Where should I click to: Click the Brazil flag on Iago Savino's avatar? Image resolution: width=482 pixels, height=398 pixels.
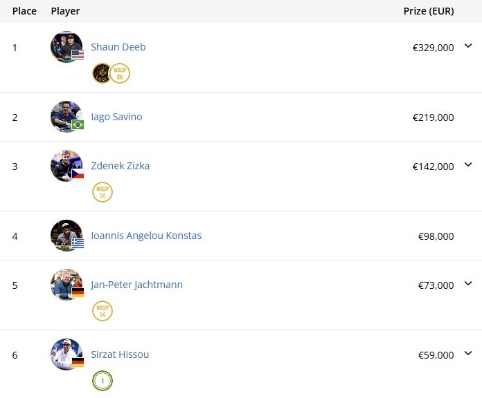click(78, 125)
